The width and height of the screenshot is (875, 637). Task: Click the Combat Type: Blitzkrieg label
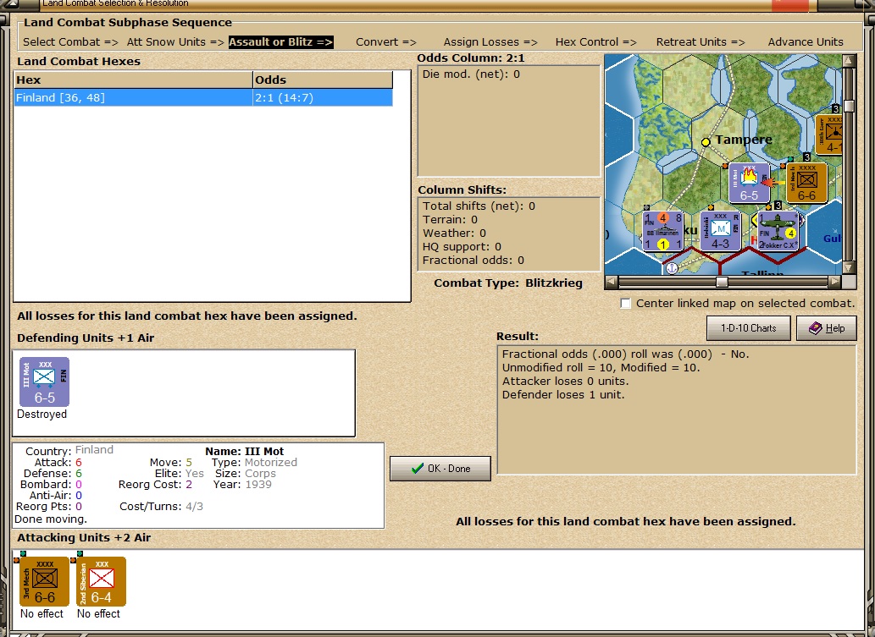(x=508, y=283)
